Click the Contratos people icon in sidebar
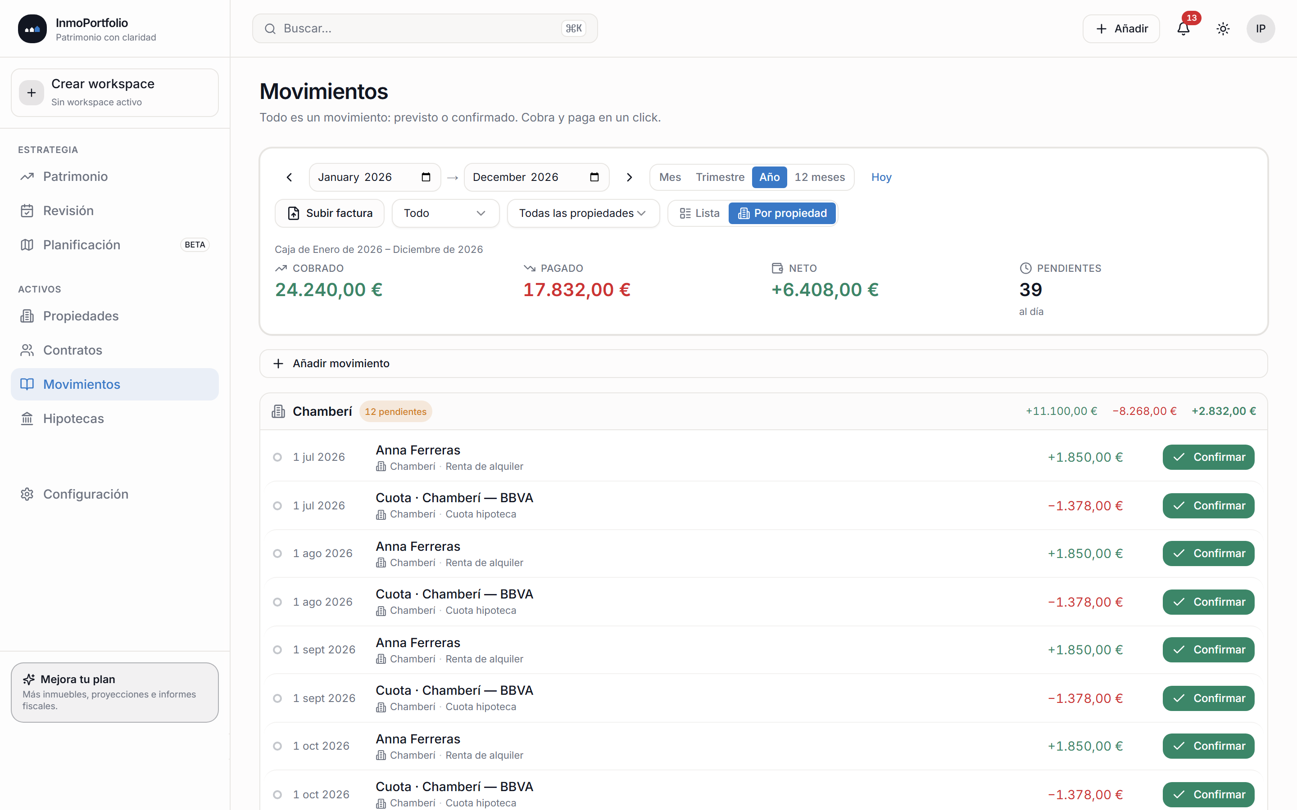1297x810 pixels. click(27, 351)
